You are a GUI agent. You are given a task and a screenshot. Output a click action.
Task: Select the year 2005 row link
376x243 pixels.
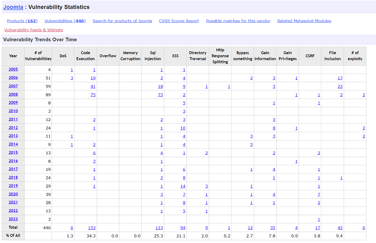(x=13, y=70)
